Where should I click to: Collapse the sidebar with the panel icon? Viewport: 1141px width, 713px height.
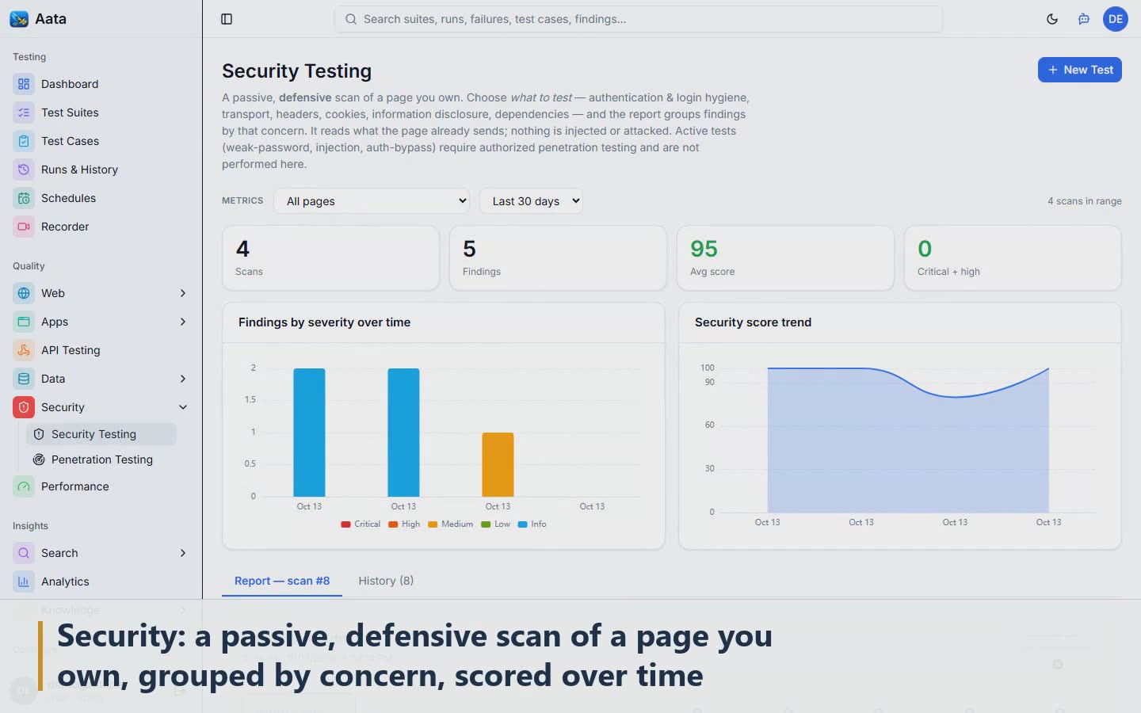point(227,19)
